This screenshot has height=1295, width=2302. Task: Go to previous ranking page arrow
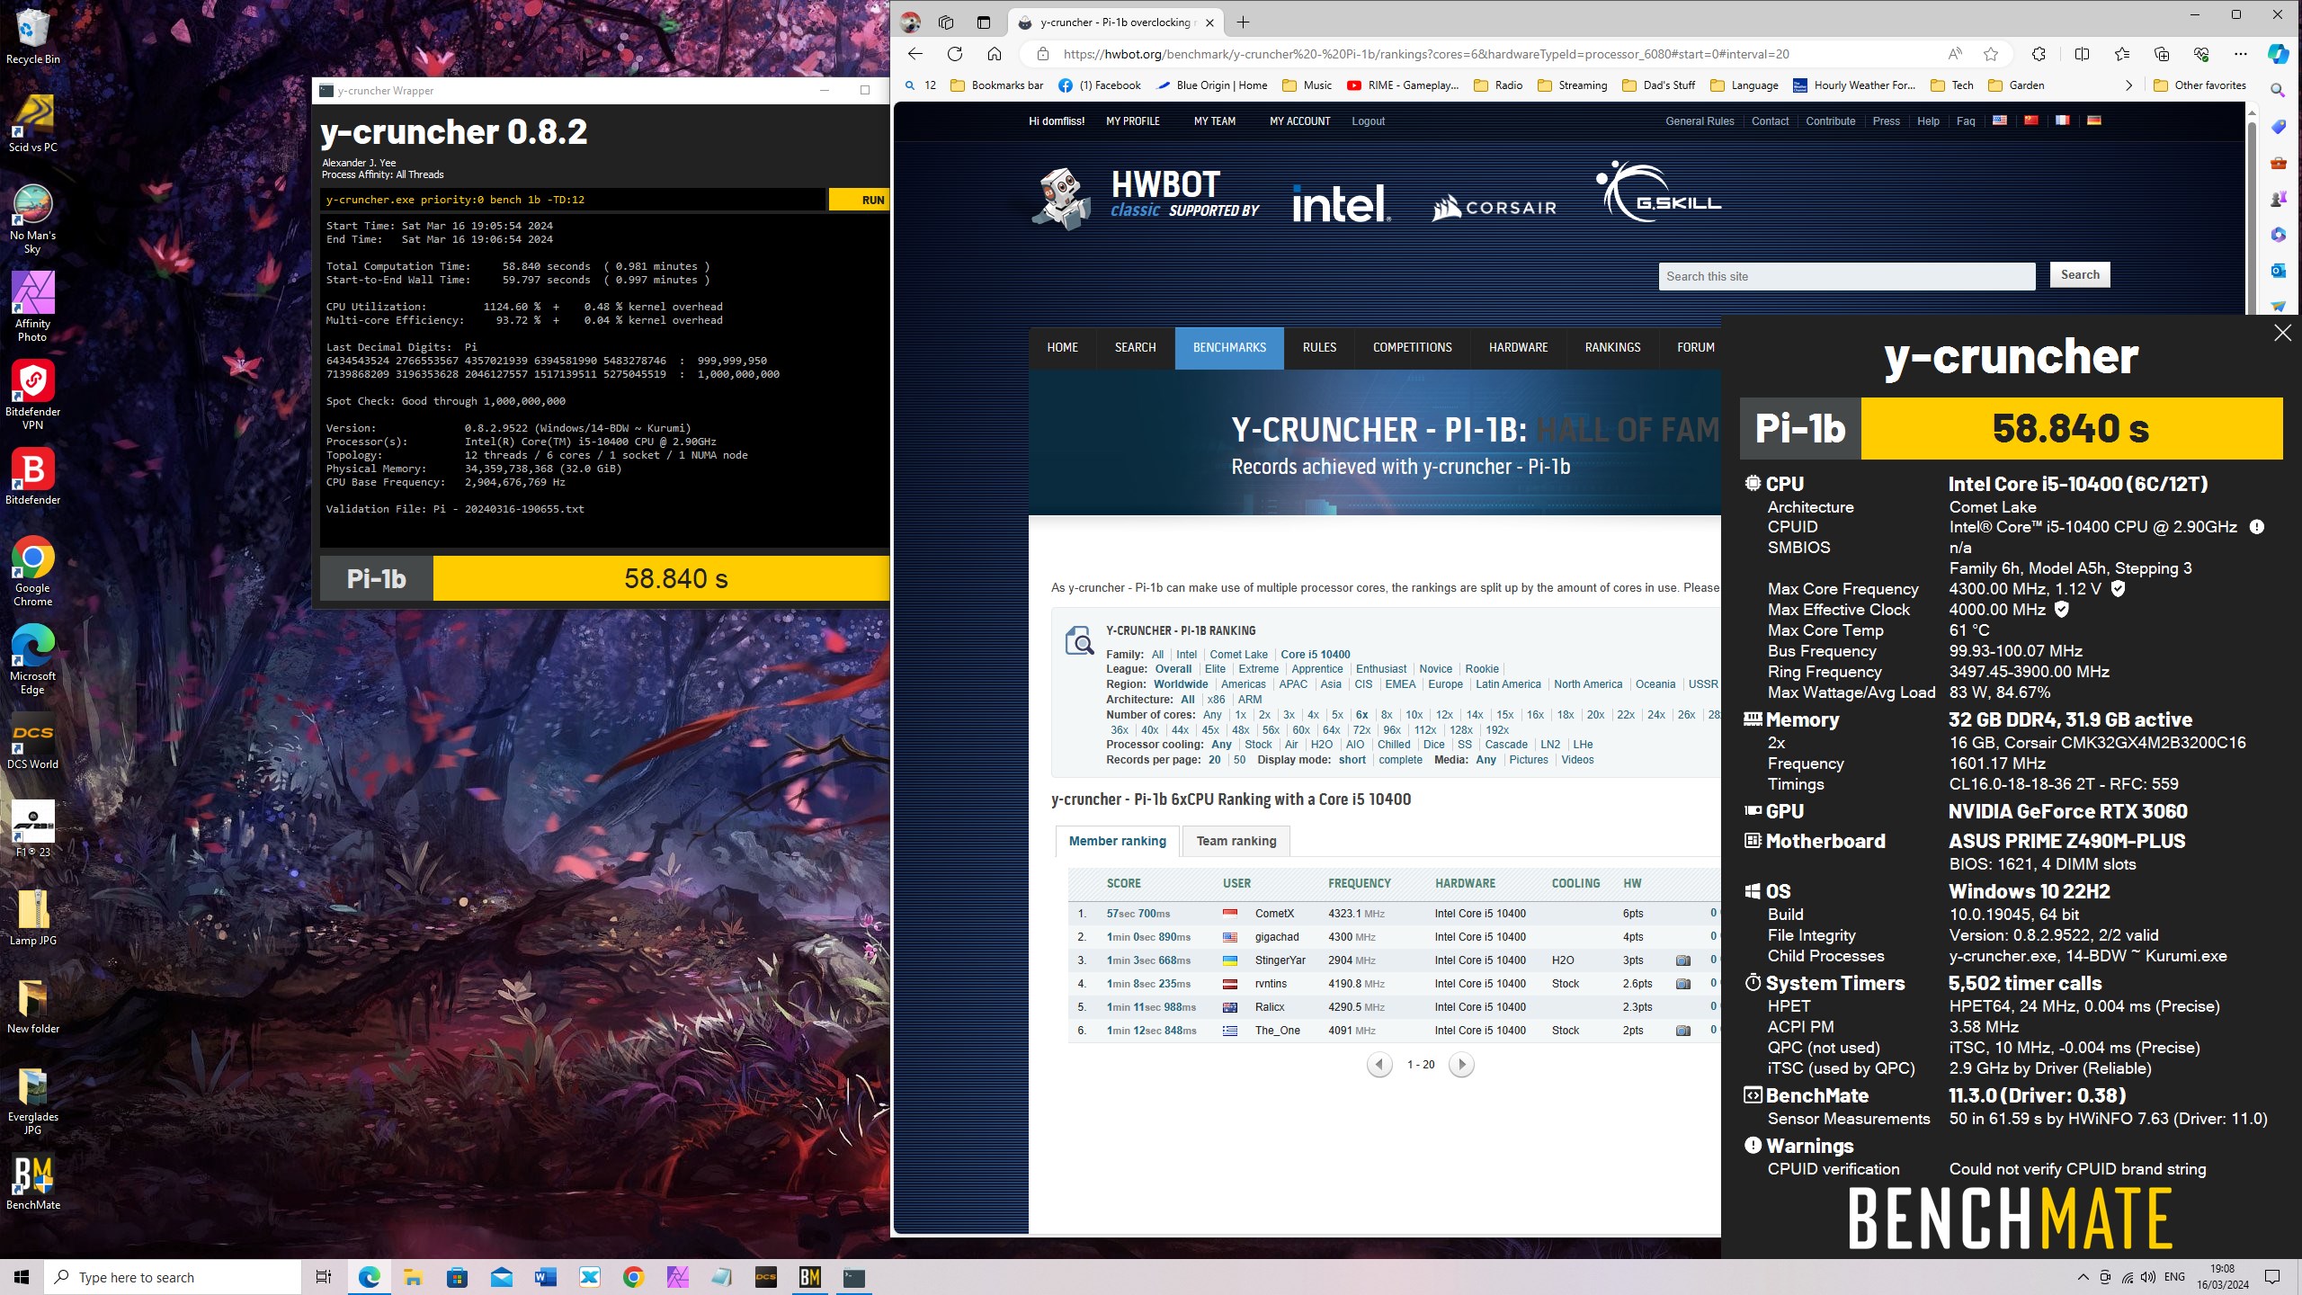[x=1379, y=1065]
